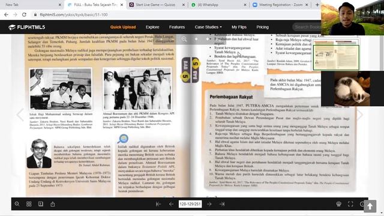Open the Pricing page
This screenshot has height=216, width=384.
263,27
